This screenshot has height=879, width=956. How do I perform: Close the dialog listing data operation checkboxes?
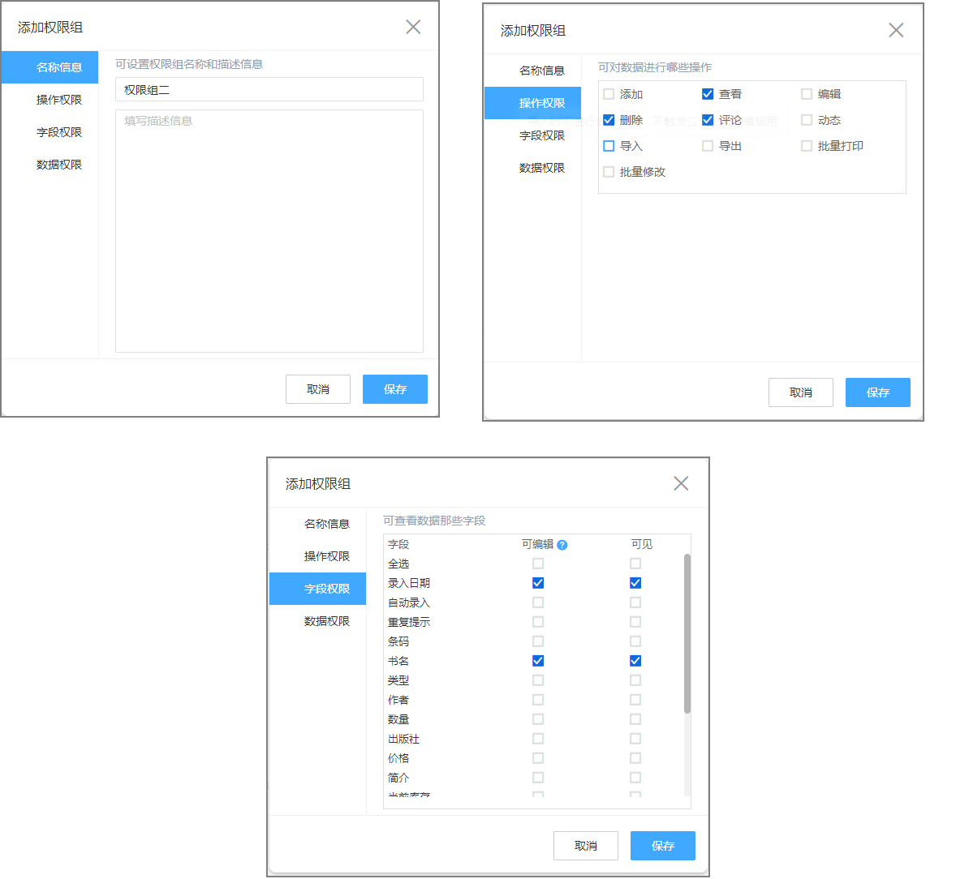point(896,30)
